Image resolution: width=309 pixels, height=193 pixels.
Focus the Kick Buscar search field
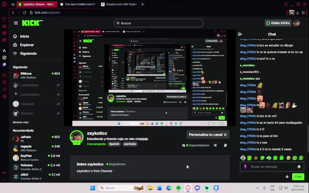(159, 23)
